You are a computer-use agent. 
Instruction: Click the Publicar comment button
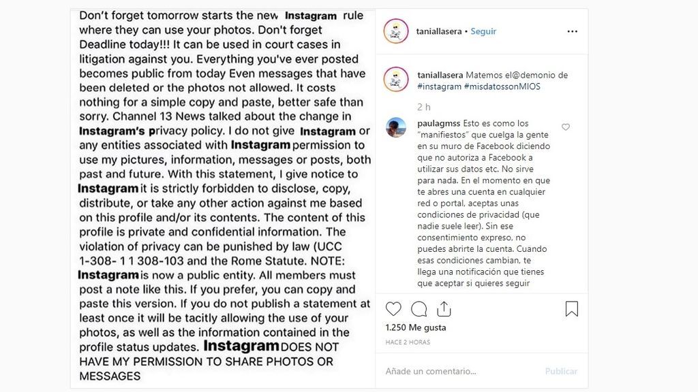point(561,371)
